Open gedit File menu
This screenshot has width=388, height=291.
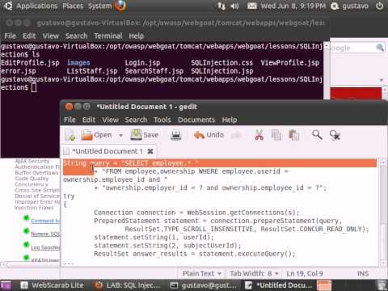point(70,120)
